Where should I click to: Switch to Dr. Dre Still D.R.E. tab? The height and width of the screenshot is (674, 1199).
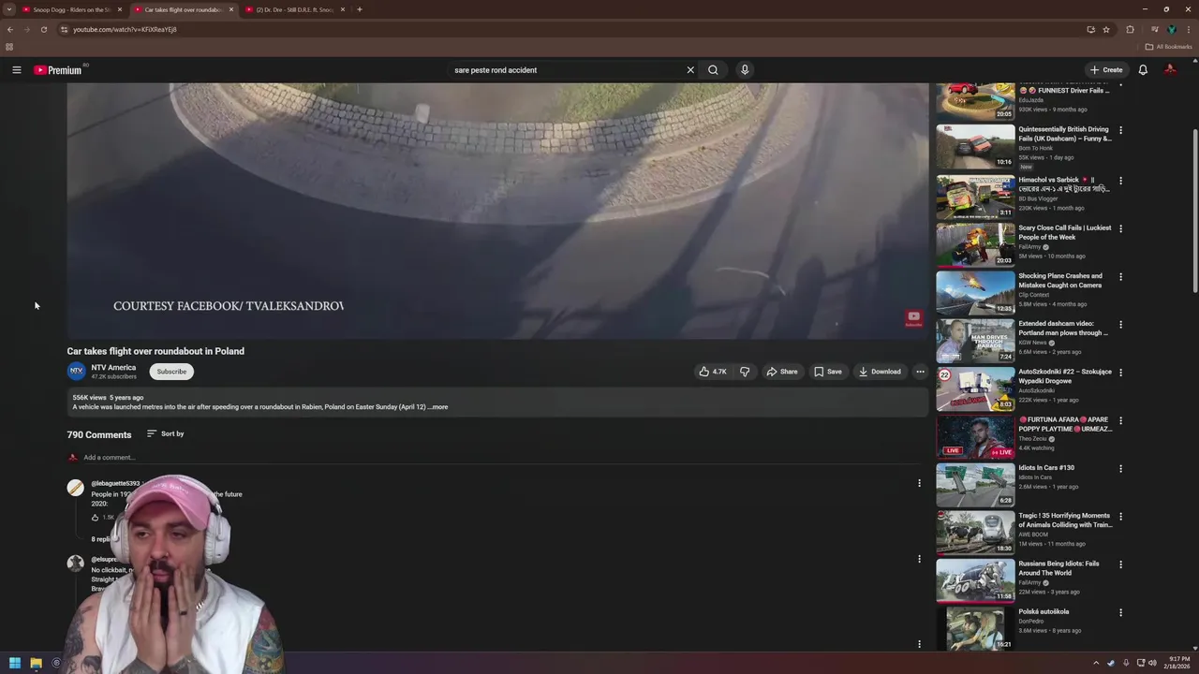[294, 9]
